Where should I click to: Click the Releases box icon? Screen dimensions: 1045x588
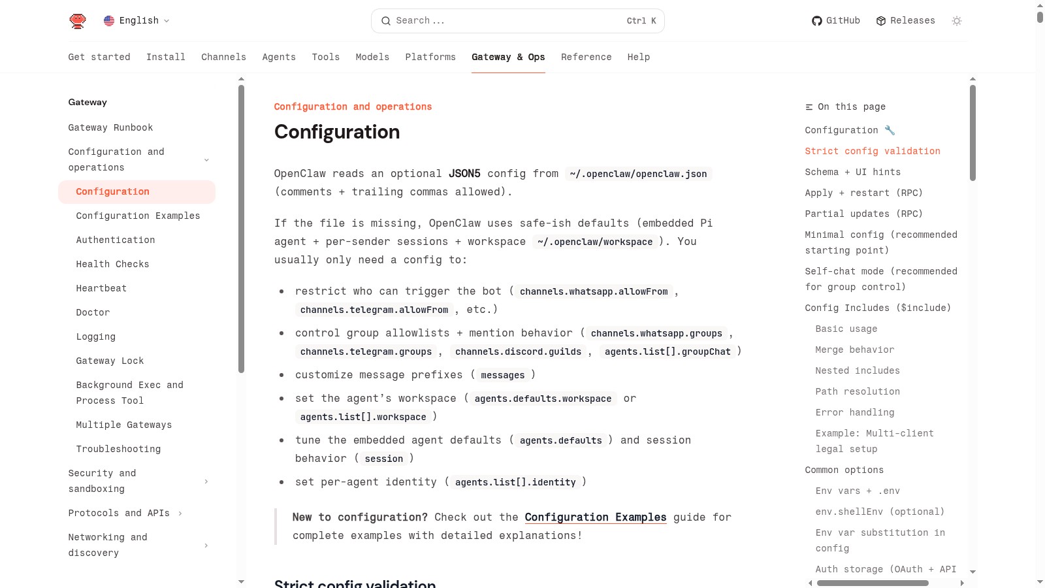pyautogui.click(x=881, y=21)
